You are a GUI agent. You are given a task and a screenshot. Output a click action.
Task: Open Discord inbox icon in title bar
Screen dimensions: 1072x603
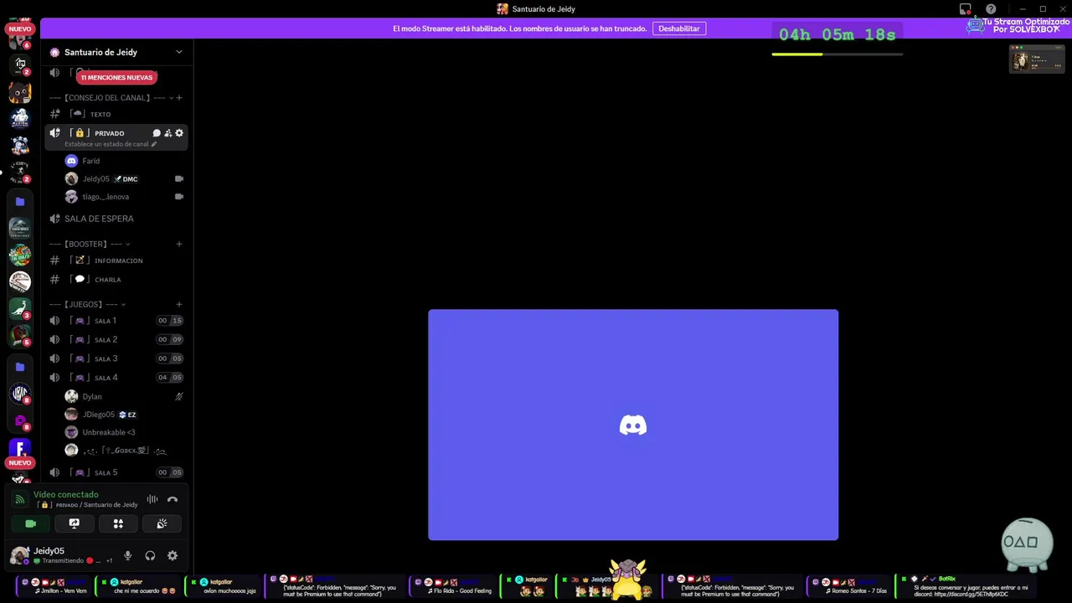(x=966, y=9)
